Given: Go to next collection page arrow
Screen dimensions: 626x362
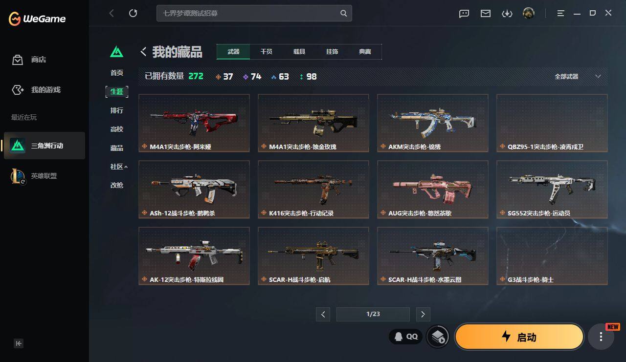Looking at the screenshot, I should pos(423,314).
